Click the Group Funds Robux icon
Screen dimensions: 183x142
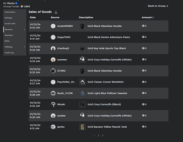pos(22,6)
